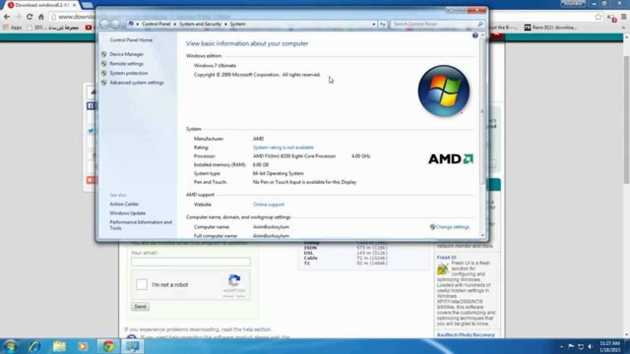This screenshot has height=354, width=630.
Task: Open the Fresh UI sidebar link
Action: tap(446, 258)
